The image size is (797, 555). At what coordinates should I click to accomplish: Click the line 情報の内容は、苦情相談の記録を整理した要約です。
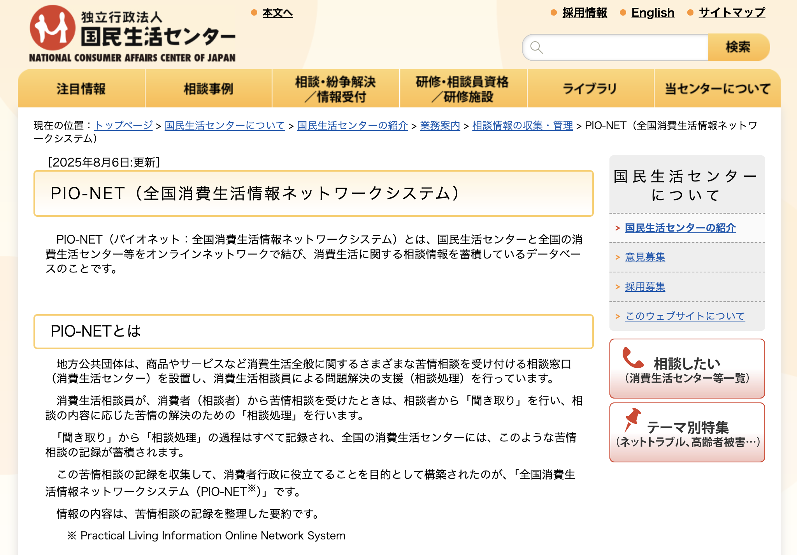click(x=188, y=514)
